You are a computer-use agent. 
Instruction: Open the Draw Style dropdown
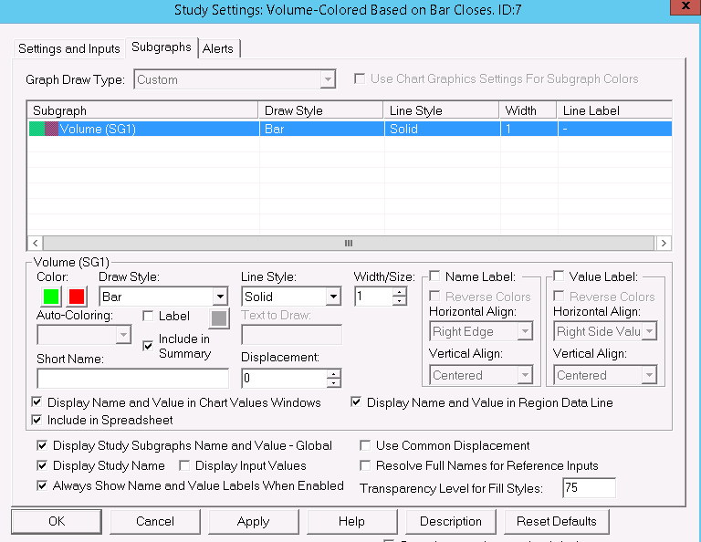[x=219, y=297]
